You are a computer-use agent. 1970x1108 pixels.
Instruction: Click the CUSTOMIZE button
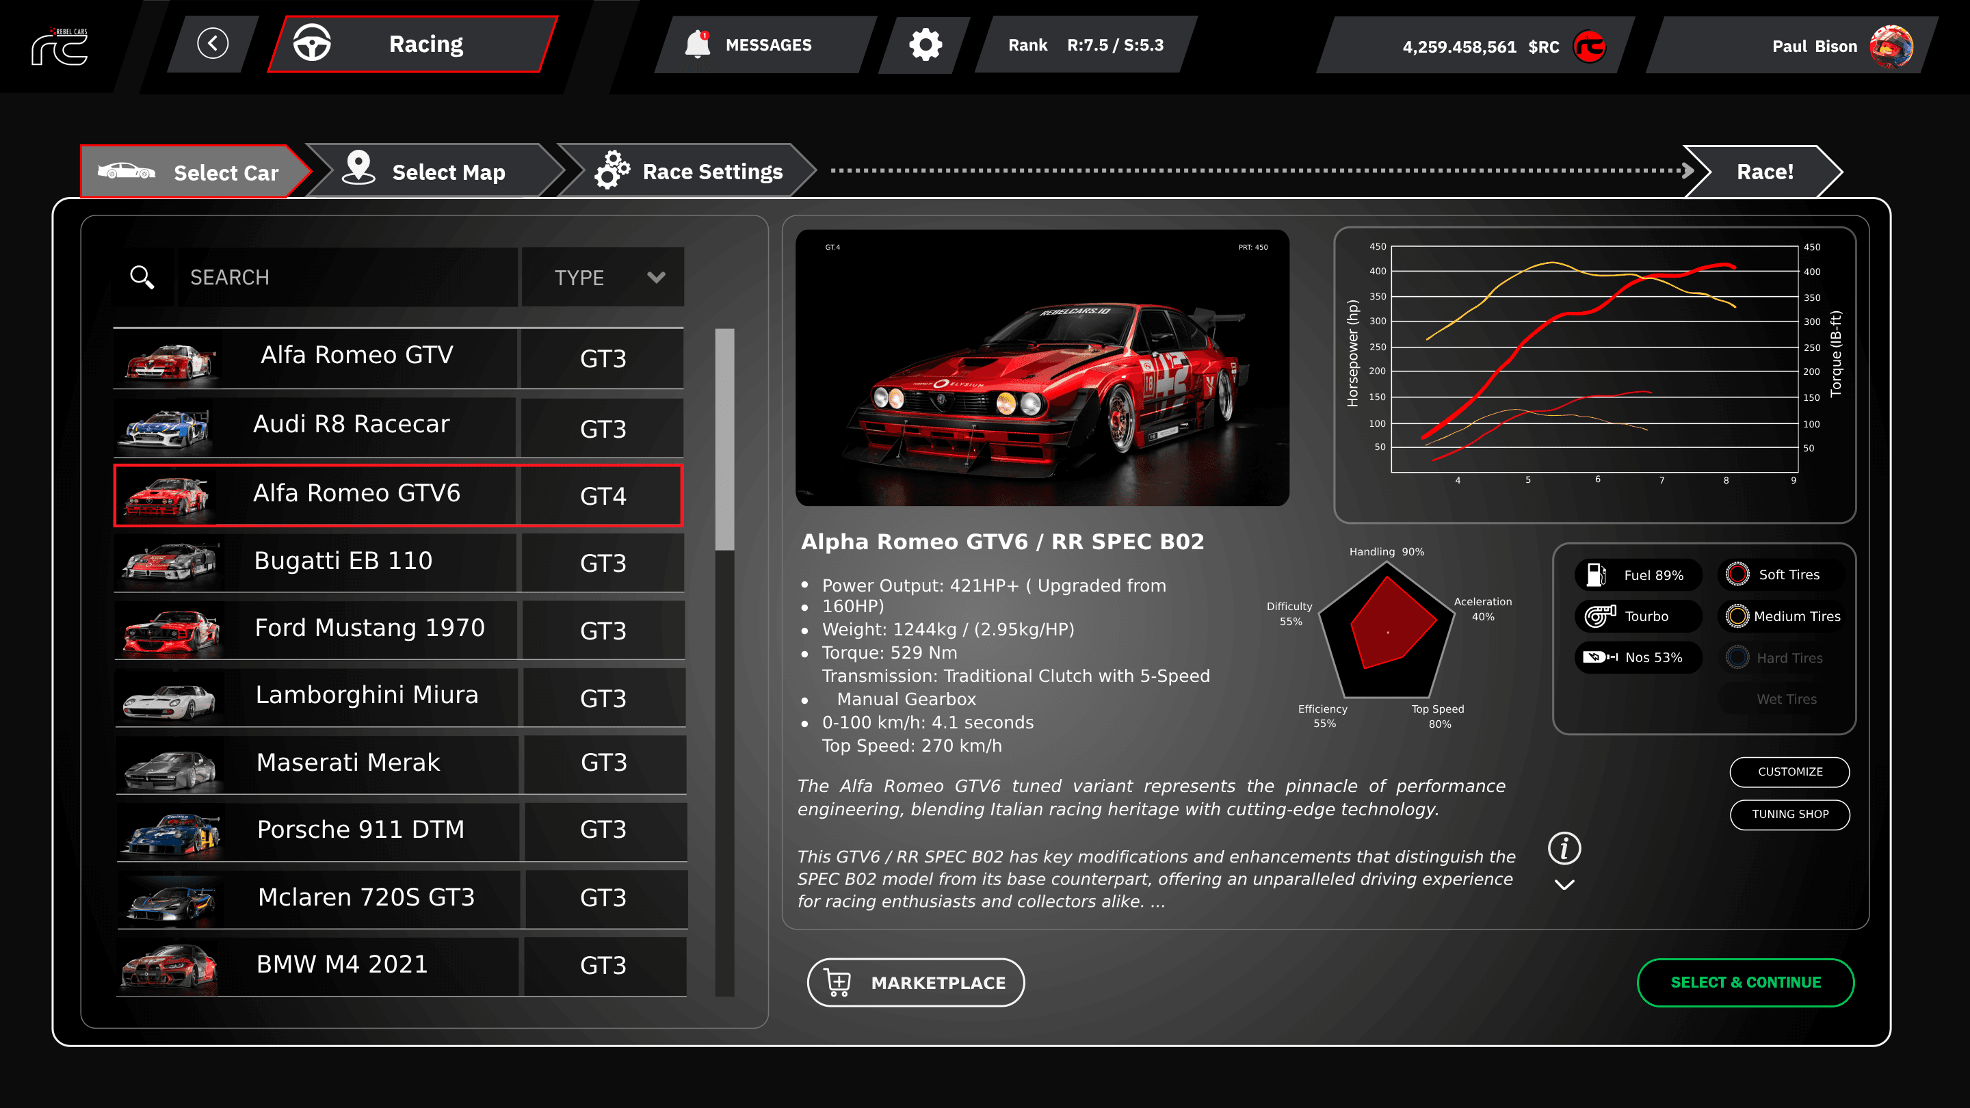click(x=1789, y=771)
